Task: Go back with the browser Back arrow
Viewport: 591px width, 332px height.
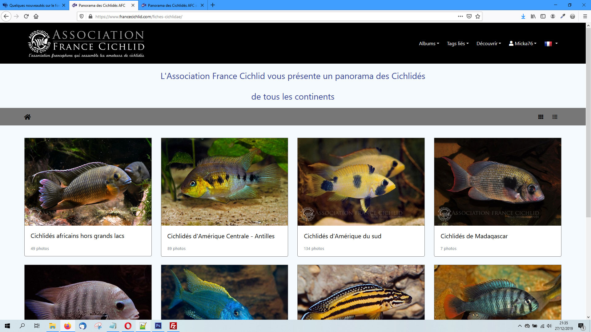Action: pyautogui.click(x=6, y=16)
